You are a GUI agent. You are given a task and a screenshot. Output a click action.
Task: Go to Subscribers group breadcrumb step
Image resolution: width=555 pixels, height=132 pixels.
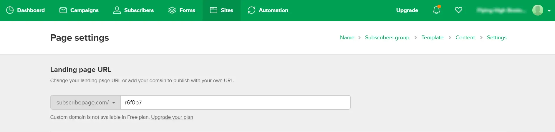[x=387, y=38]
